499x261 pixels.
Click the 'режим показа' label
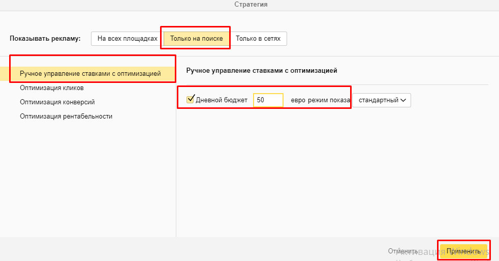coord(329,100)
